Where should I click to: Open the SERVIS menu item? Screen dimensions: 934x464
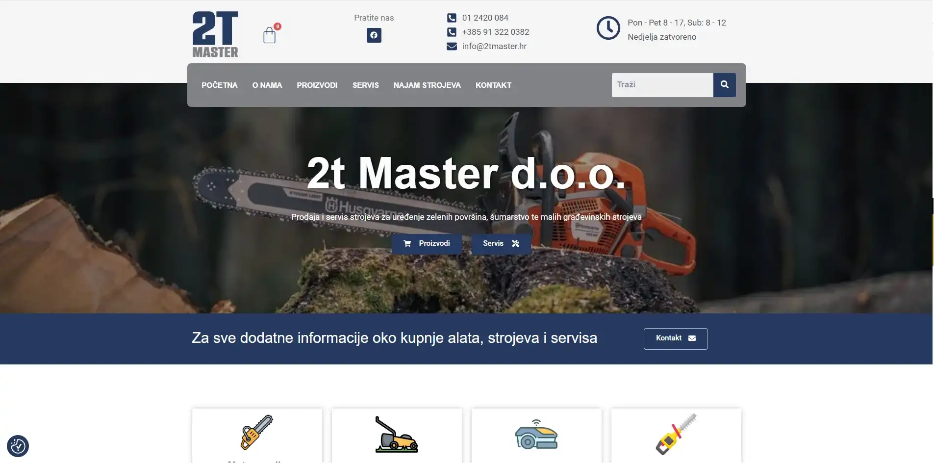point(366,85)
